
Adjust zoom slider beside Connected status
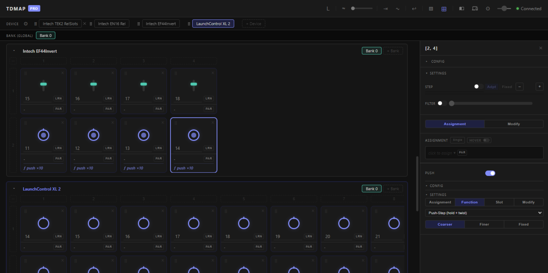click(504, 9)
